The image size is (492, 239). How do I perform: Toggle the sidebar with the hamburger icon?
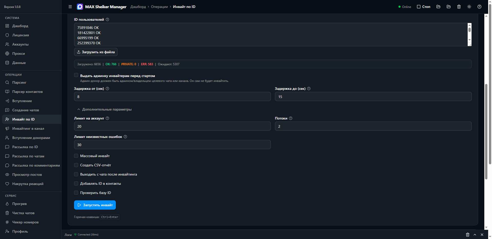[x=70, y=7]
